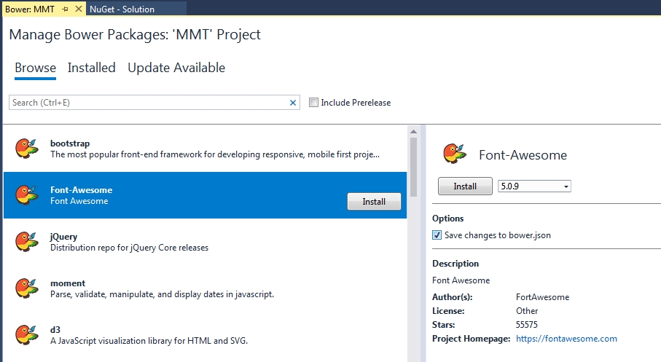Click the d3 package Bower icon
The width and height of the screenshot is (661, 362).
click(26, 334)
